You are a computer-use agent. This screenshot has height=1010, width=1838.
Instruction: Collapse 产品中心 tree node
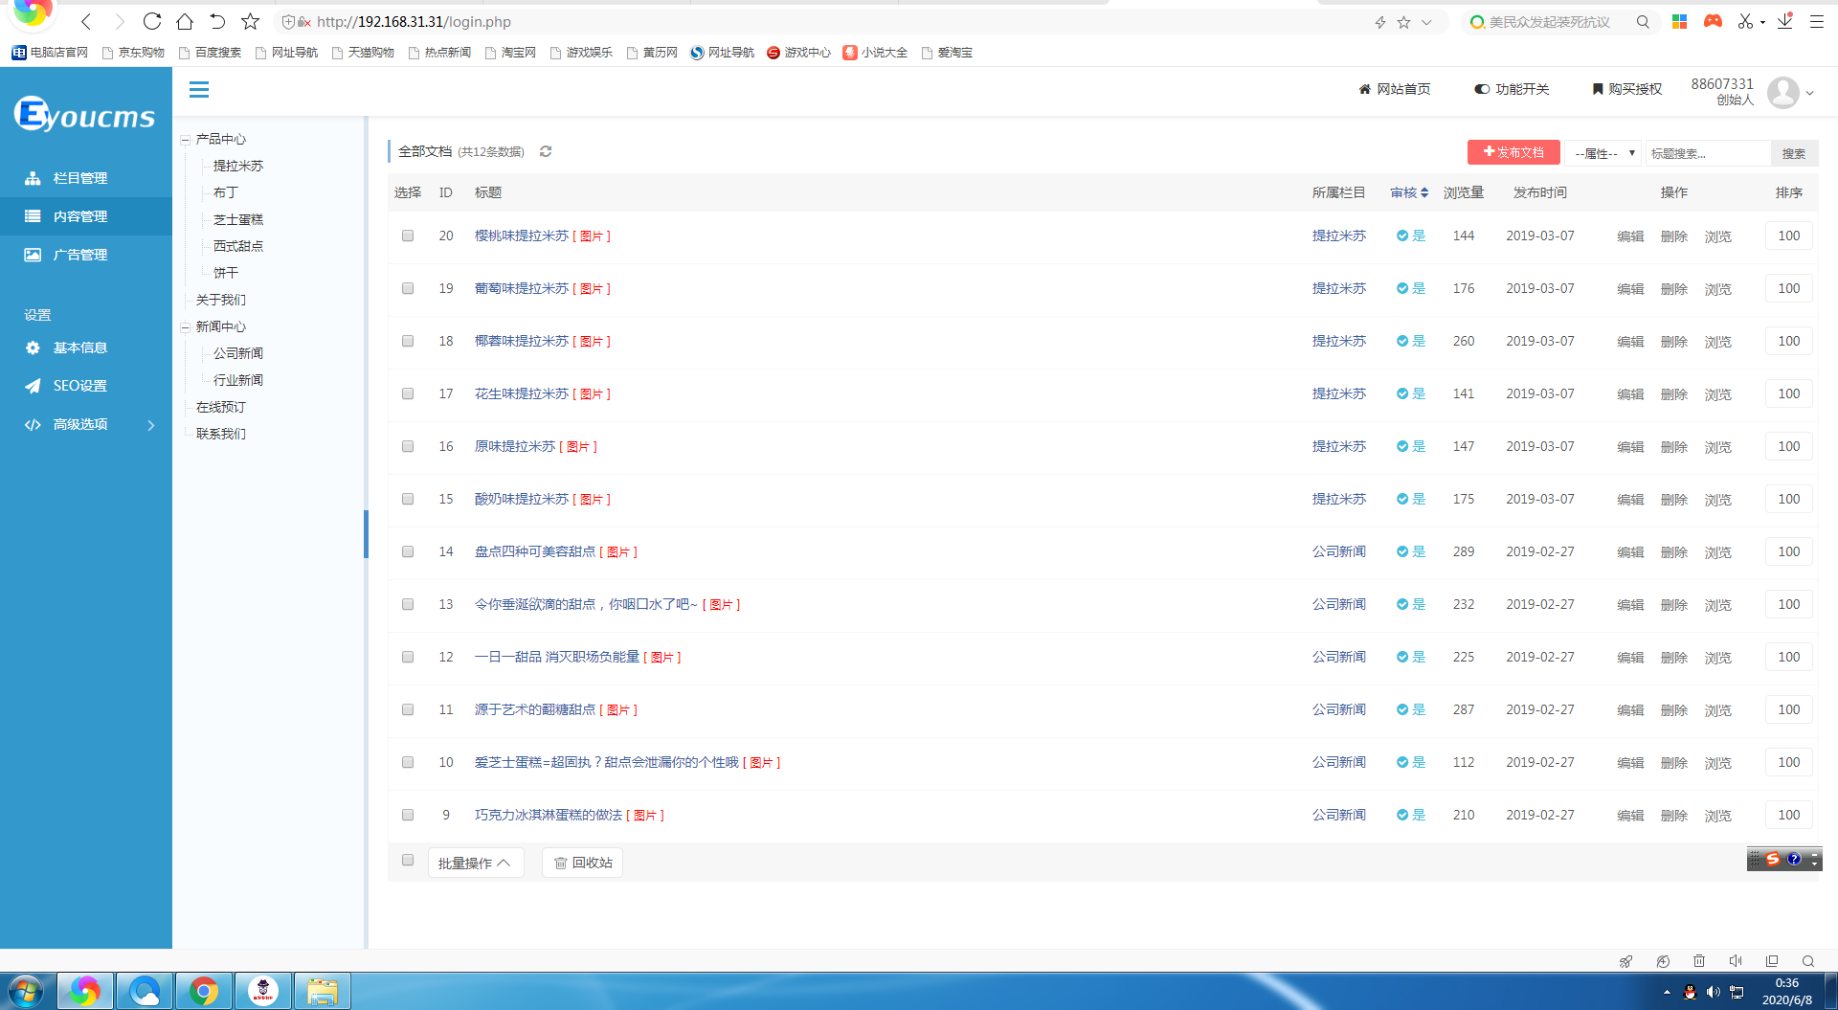pos(185,140)
